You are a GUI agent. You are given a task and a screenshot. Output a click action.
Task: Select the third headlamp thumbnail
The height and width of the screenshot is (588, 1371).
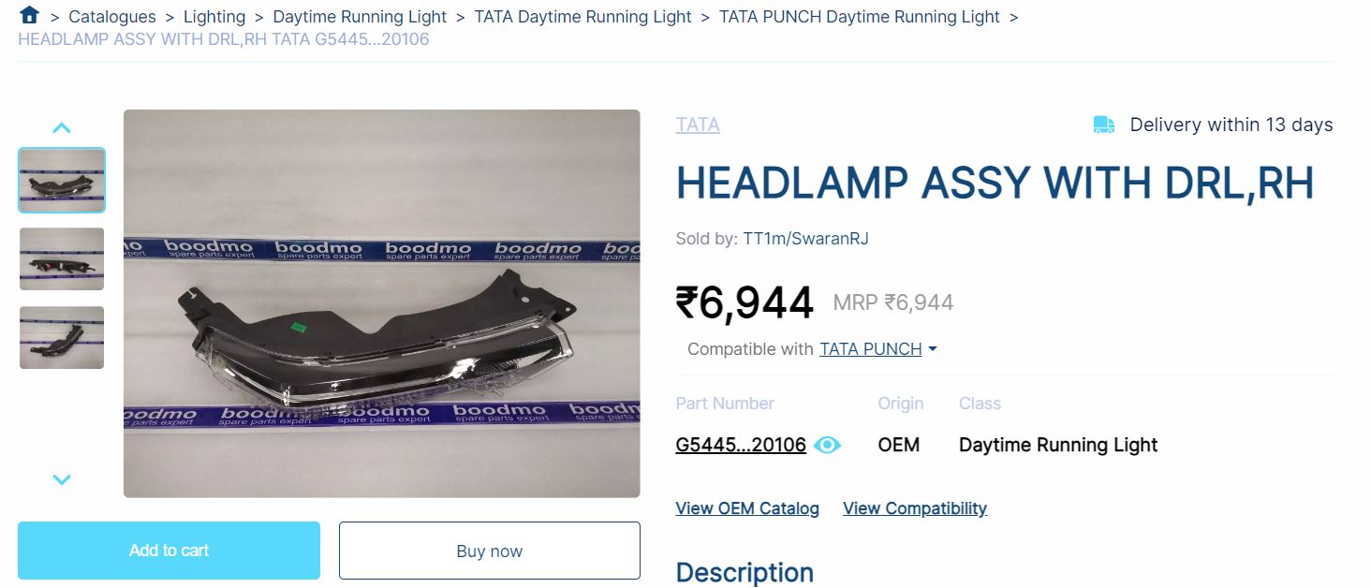pyautogui.click(x=62, y=337)
